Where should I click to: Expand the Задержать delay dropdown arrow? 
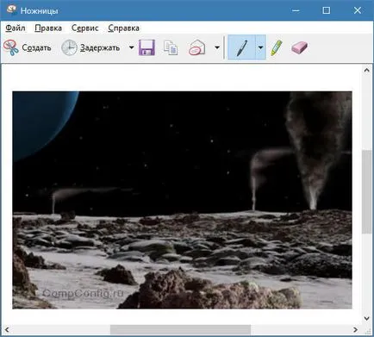click(x=131, y=47)
